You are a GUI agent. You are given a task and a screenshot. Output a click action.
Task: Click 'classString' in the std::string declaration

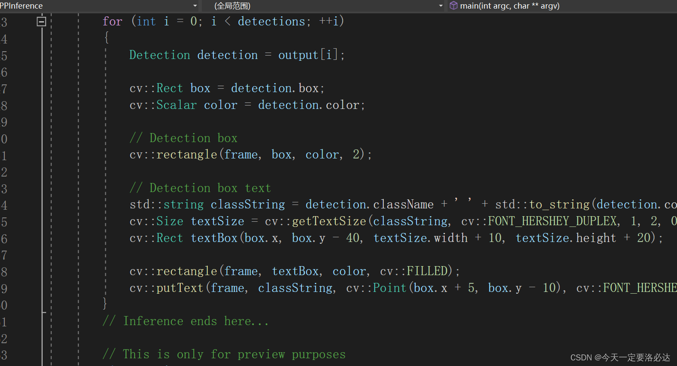click(248, 205)
